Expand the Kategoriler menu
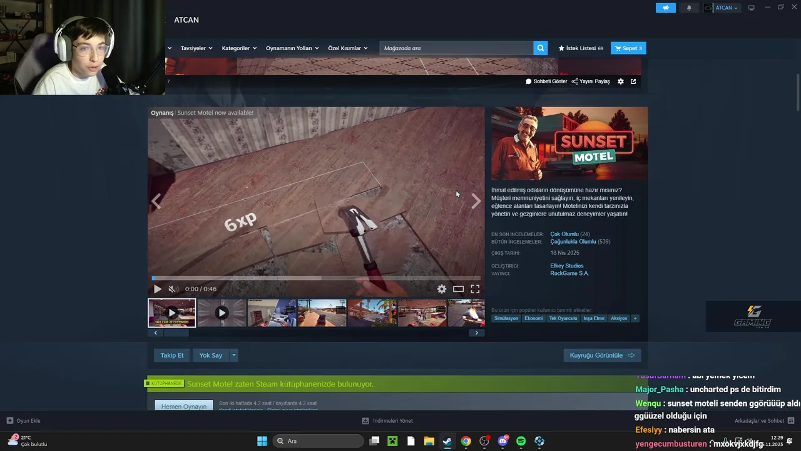This screenshot has height=451, width=801. point(239,48)
